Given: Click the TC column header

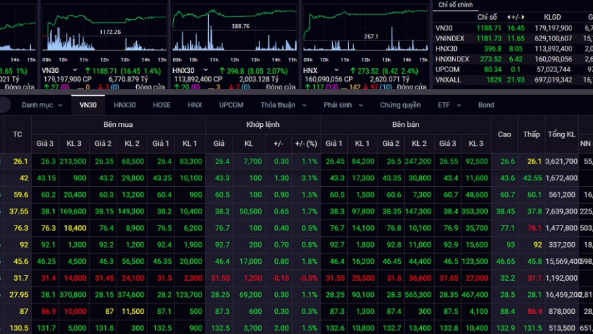Looking at the screenshot, I should (x=18, y=134).
